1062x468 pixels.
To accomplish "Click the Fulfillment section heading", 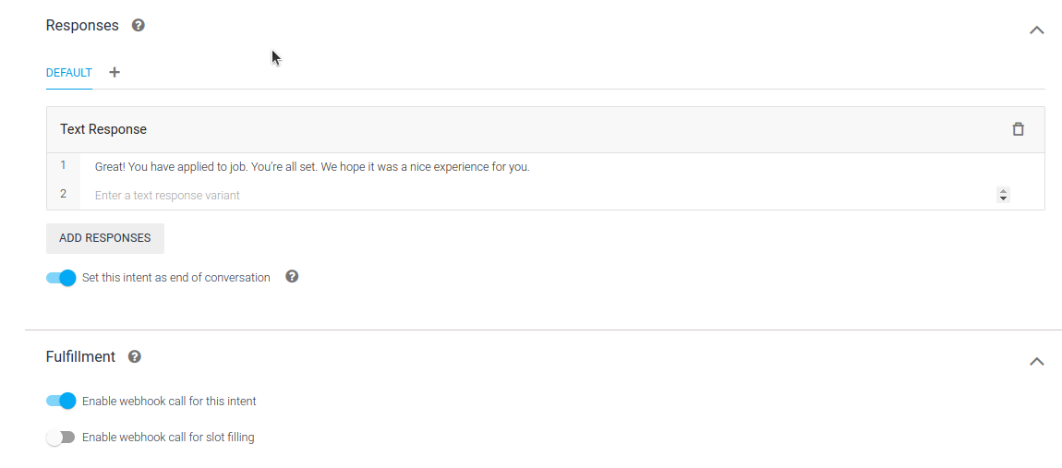I will pyautogui.click(x=80, y=356).
